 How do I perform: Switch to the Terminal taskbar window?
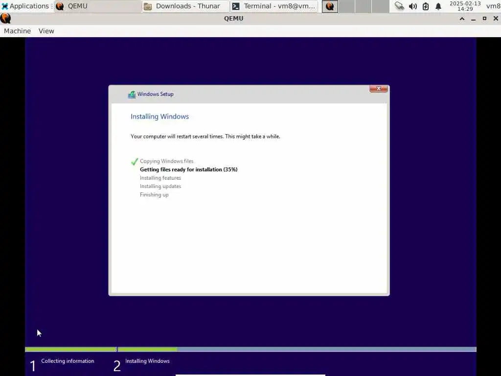(x=274, y=6)
